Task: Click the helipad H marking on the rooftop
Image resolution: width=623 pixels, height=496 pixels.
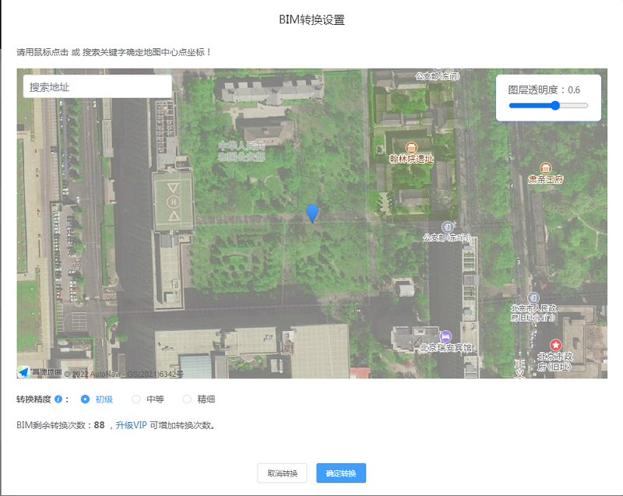Action: [x=173, y=202]
